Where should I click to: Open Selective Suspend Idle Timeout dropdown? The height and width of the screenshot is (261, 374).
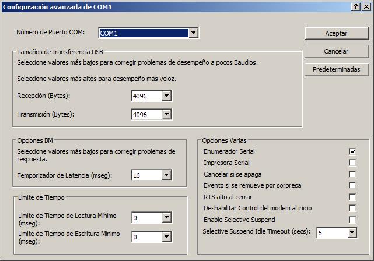coord(352,232)
